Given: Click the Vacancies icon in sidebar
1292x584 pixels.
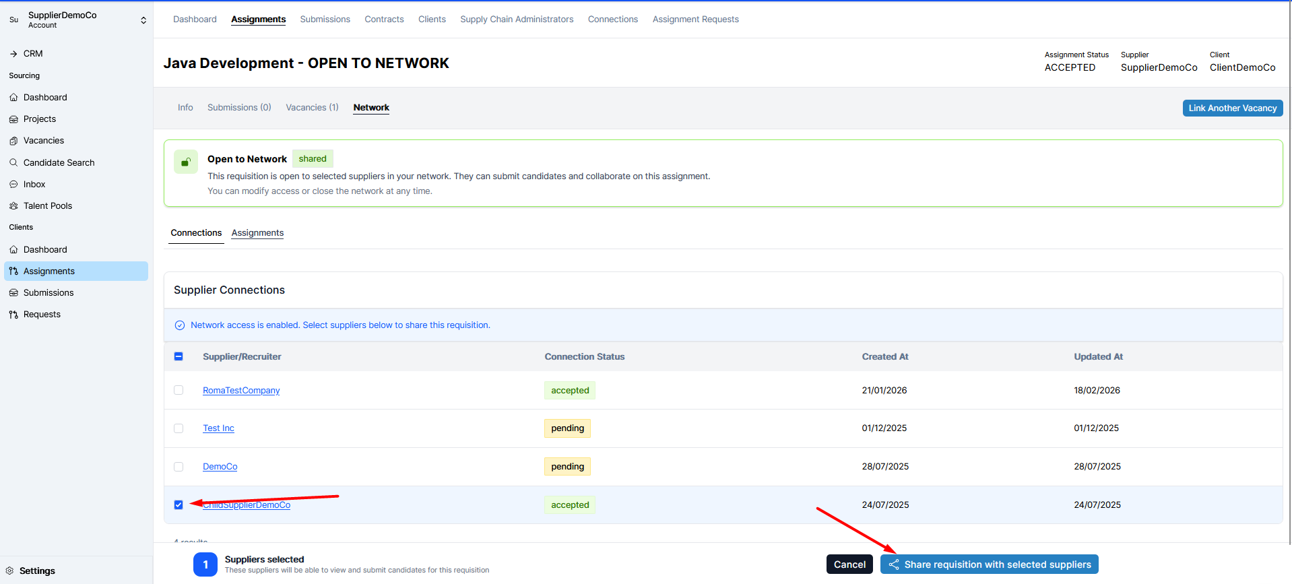Looking at the screenshot, I should click(13, 141).
